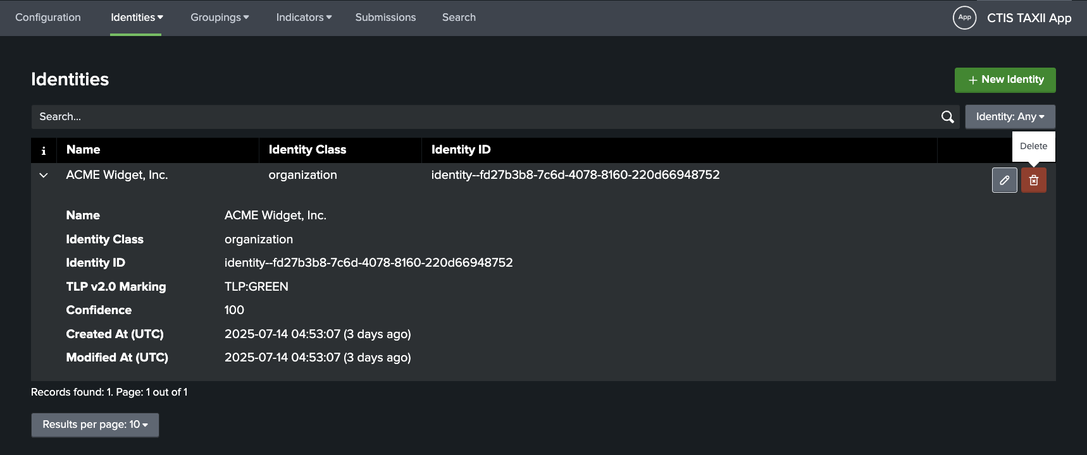Image resolution: width=1087 pixels, height=455 pixels.
Task: Expand the Groupings navigation menu
Action: click(x=220, y=18)
